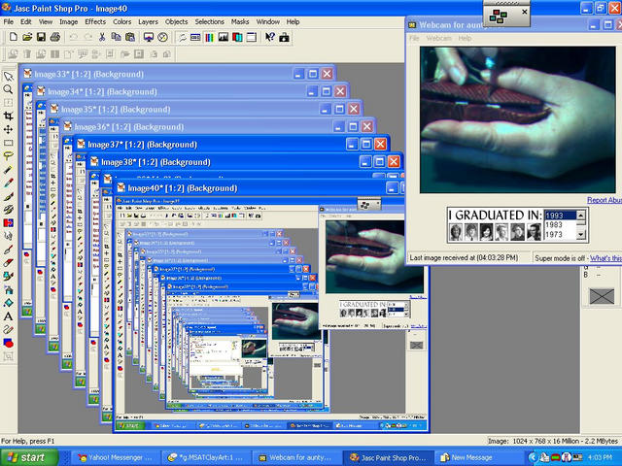The height and width of the screenshot is (466, 622).
Task: Toggle the Histogram window button
Action: coord(224,37)
